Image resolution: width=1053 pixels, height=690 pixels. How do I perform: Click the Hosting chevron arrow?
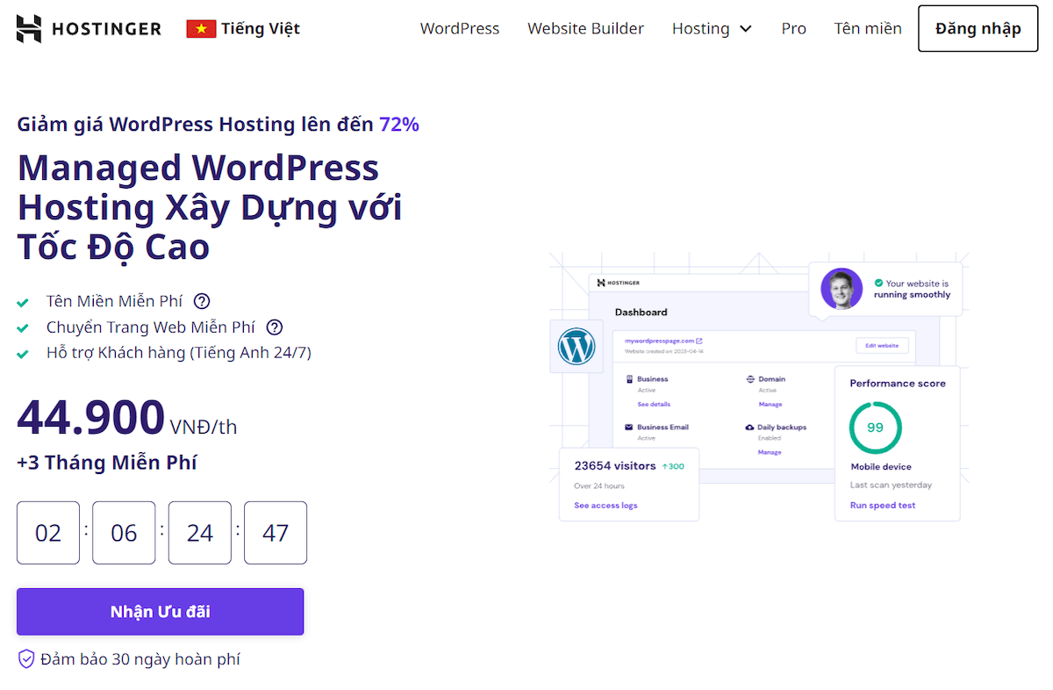point(746,29)
